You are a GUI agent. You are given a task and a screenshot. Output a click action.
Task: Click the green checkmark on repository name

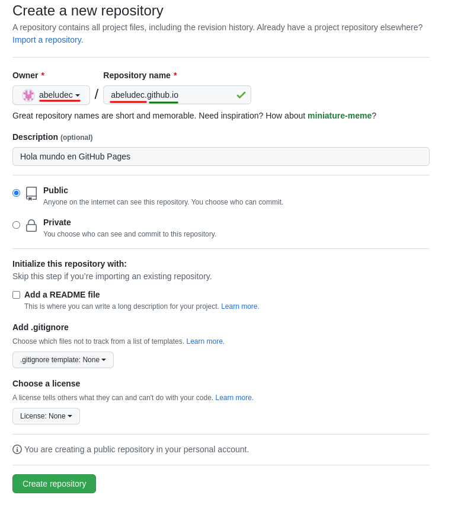pos(240,94)
